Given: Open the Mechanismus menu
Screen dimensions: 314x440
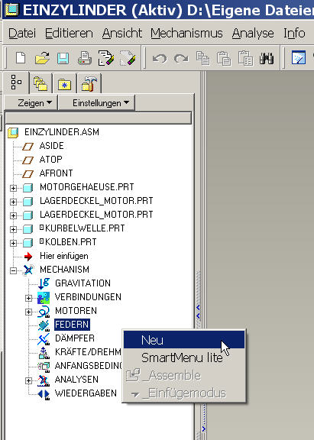Looking at the screenshot, I should click(186, 33).
